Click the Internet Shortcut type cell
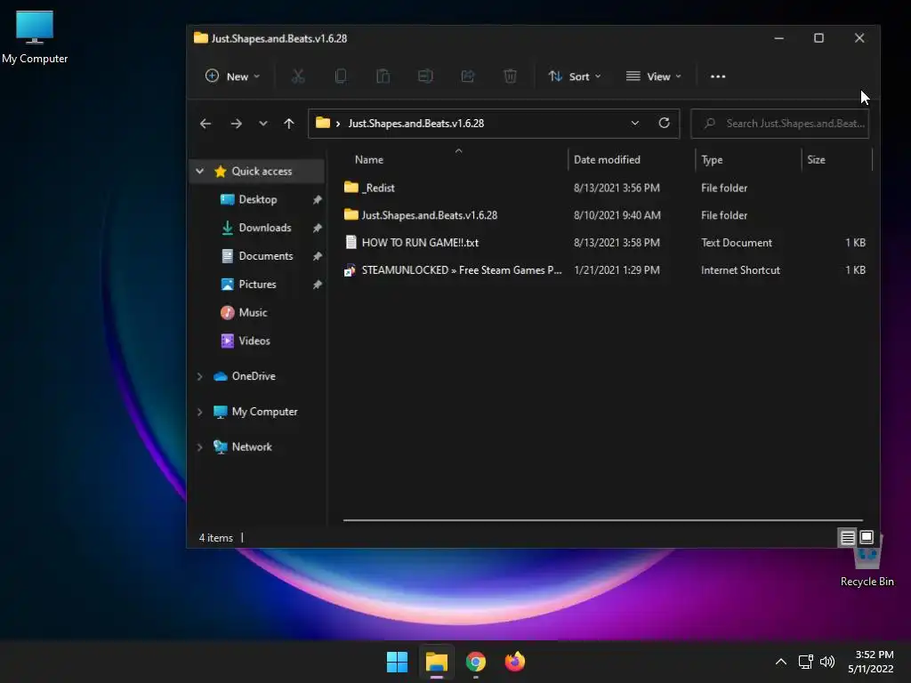The height and width of the screenshot is (683, 911). pos(740,270)
